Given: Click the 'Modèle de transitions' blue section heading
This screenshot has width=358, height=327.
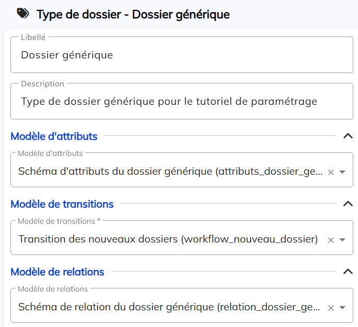Looking at the screenshot, I should [62, 204].
